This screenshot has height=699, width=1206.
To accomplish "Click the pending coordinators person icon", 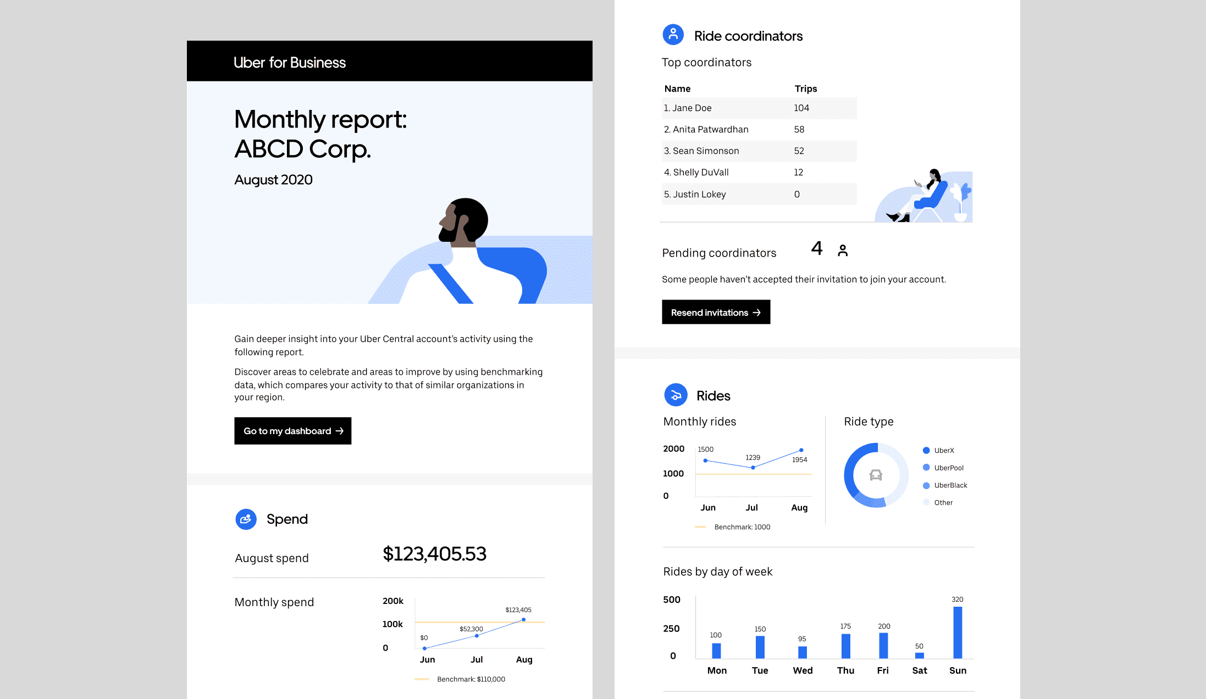I will point(843,251).
